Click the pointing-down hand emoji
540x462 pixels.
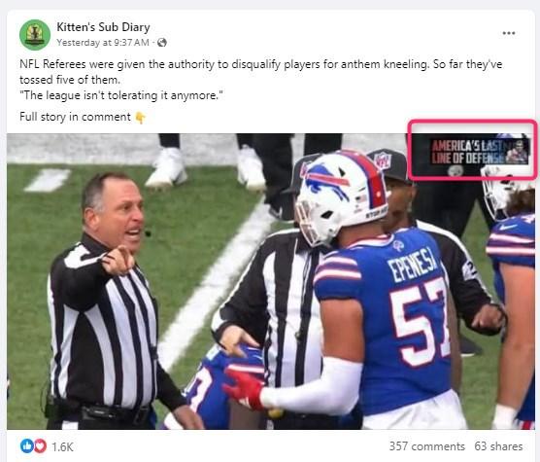[x=140, y=118]
